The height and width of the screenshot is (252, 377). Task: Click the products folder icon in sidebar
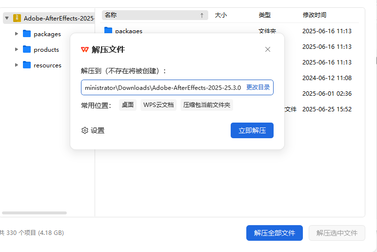(27, 49)
